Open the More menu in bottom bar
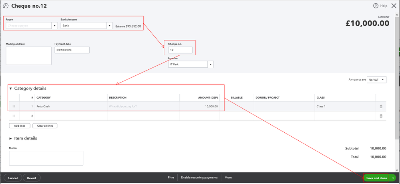The image size is (400, 184). (228, 177)
